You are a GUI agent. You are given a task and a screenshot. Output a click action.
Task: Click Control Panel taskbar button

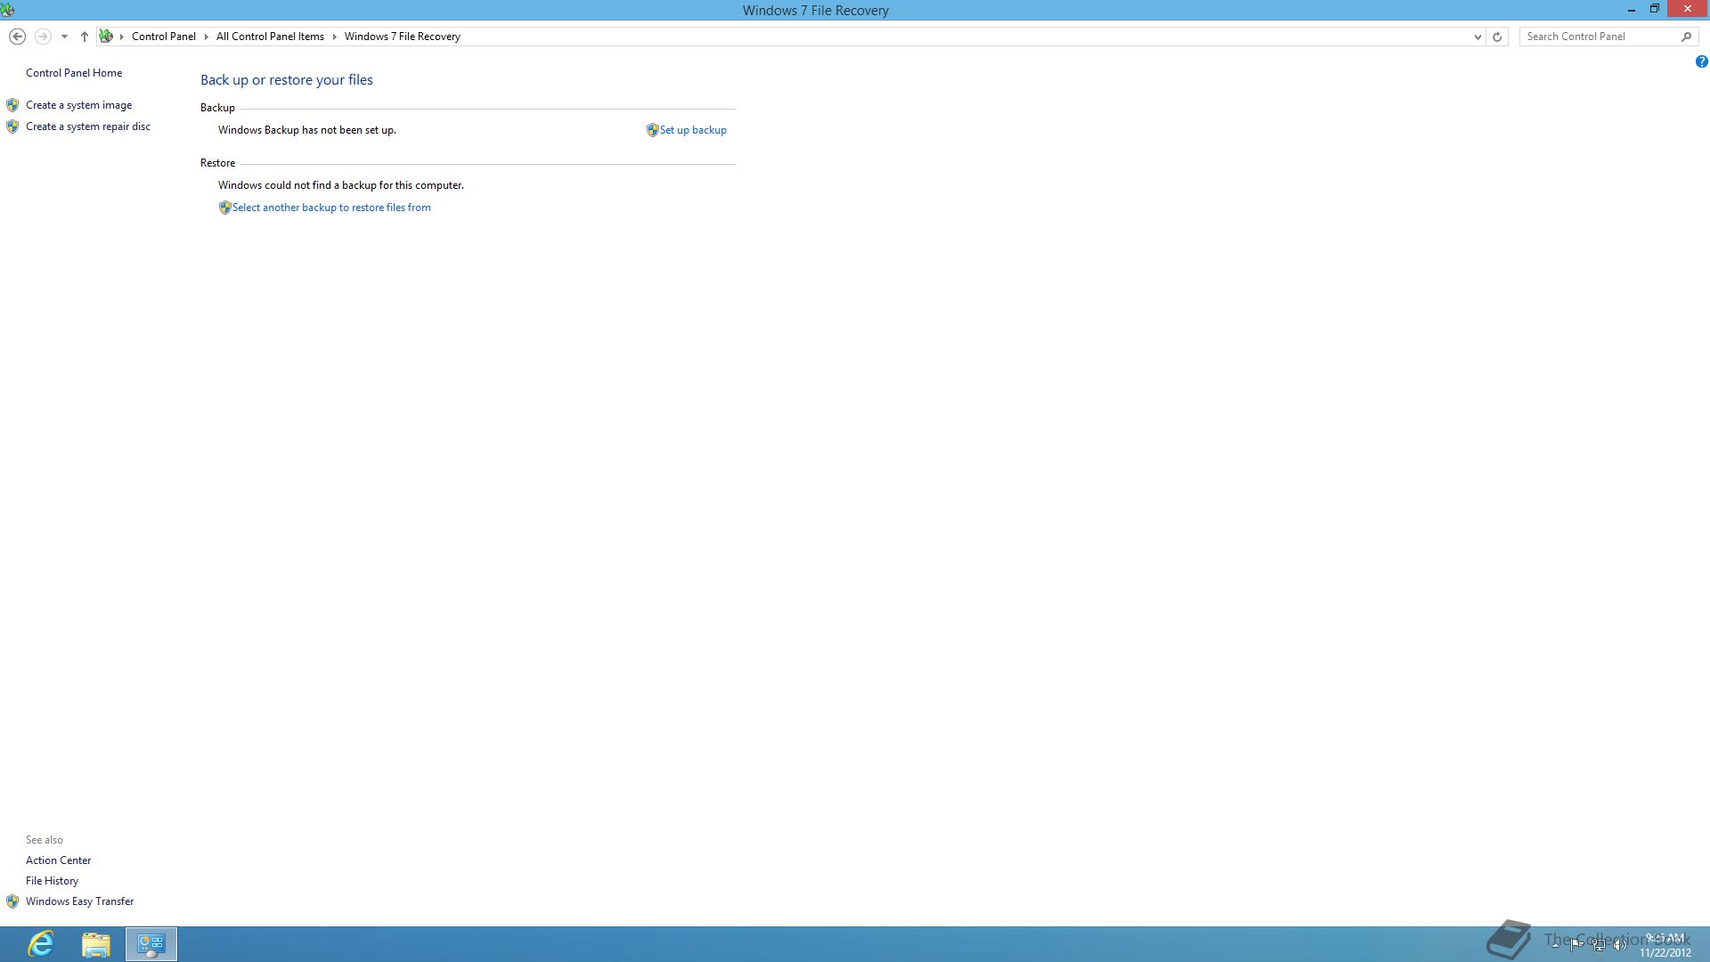click(151, 944)
